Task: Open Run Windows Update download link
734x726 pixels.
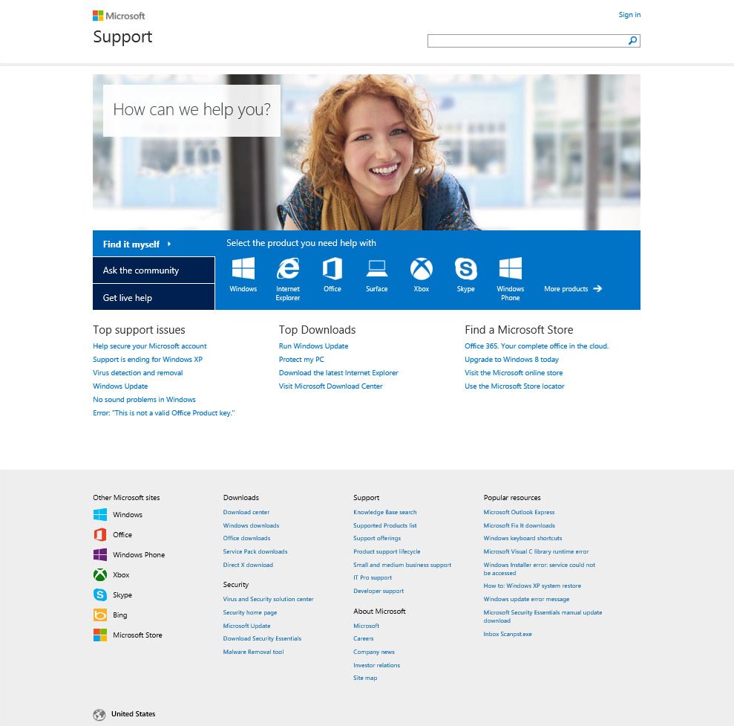Action: (x=314, y=346)
